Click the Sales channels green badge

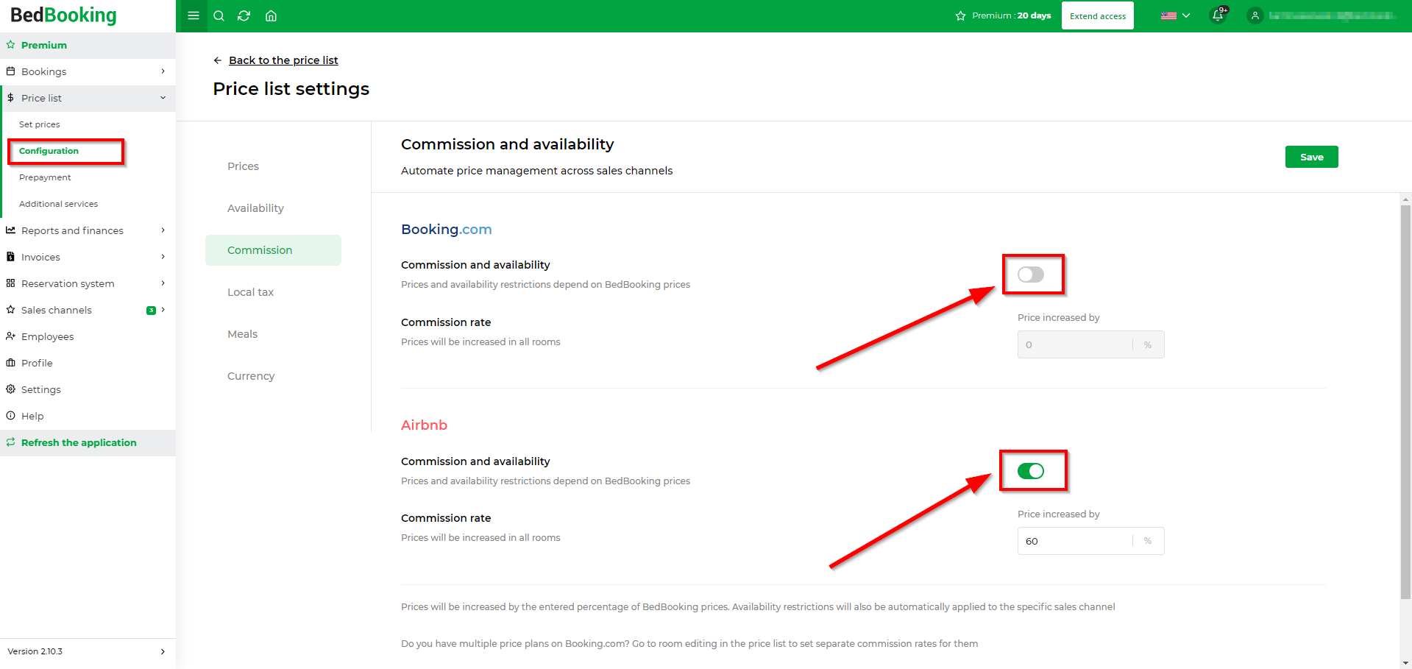151,311
